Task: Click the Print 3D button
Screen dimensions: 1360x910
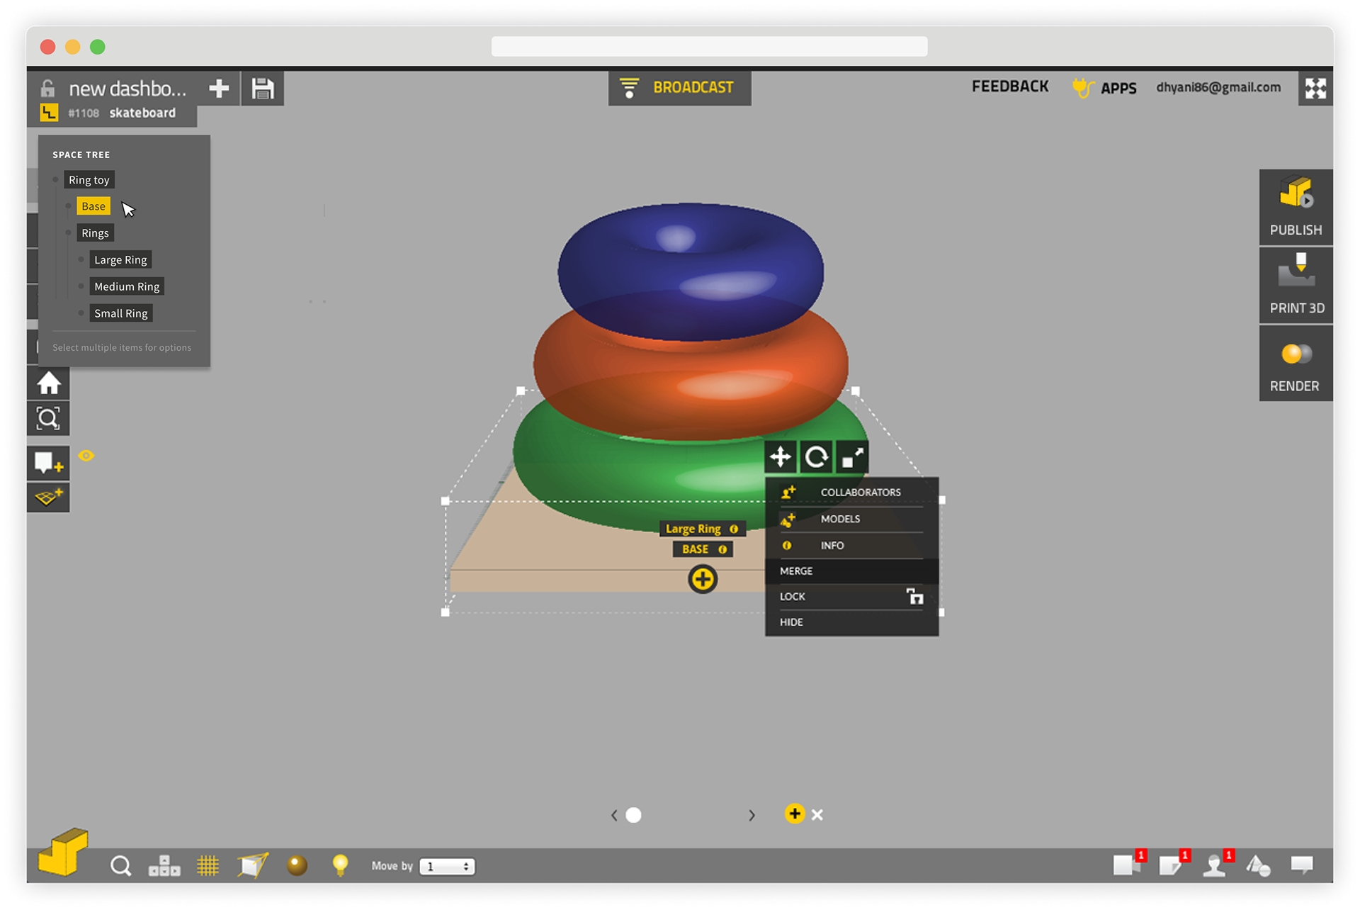Action: (x=1296, y=285)
